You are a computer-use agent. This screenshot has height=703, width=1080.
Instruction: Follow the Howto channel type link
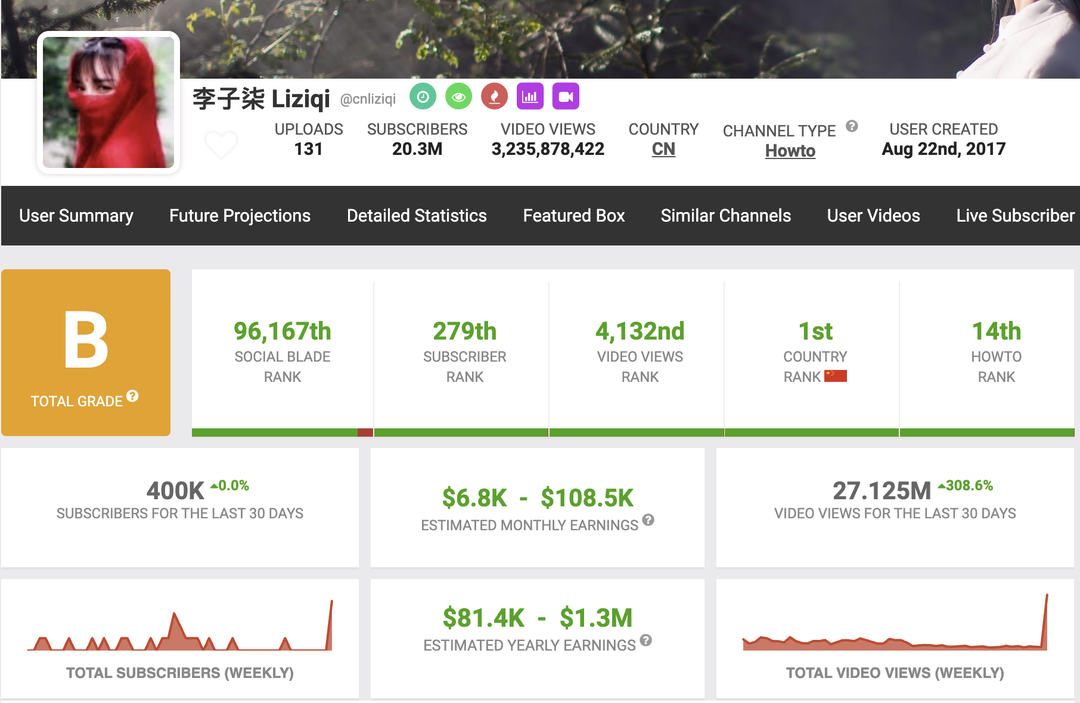point(790,151)
